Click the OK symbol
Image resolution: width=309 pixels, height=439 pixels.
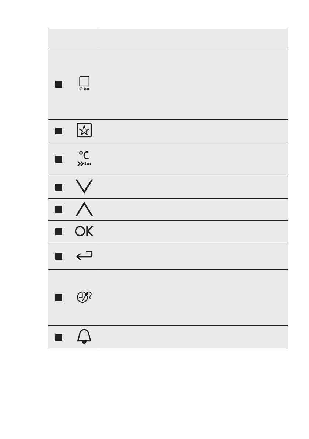(84, 231)
